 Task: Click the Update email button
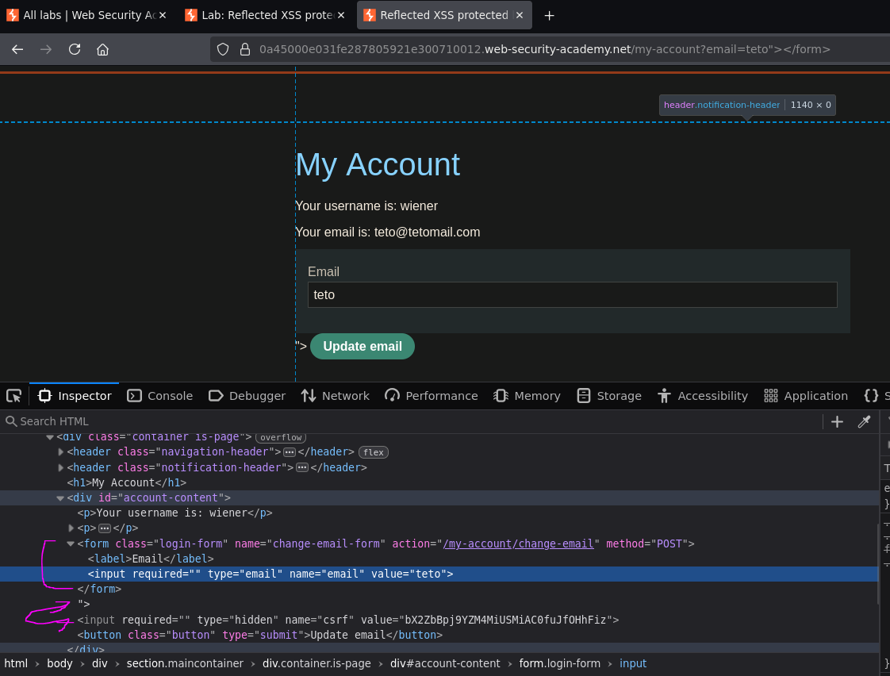point(363,346)
